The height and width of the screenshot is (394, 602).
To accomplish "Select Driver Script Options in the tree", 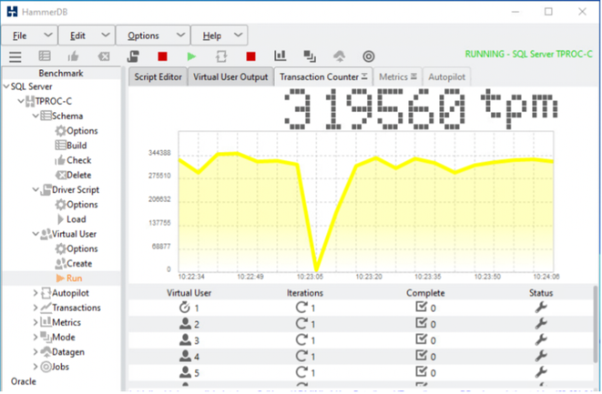I will click(77, 205).
